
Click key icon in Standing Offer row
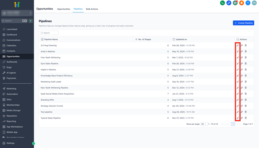pos(242,100)
